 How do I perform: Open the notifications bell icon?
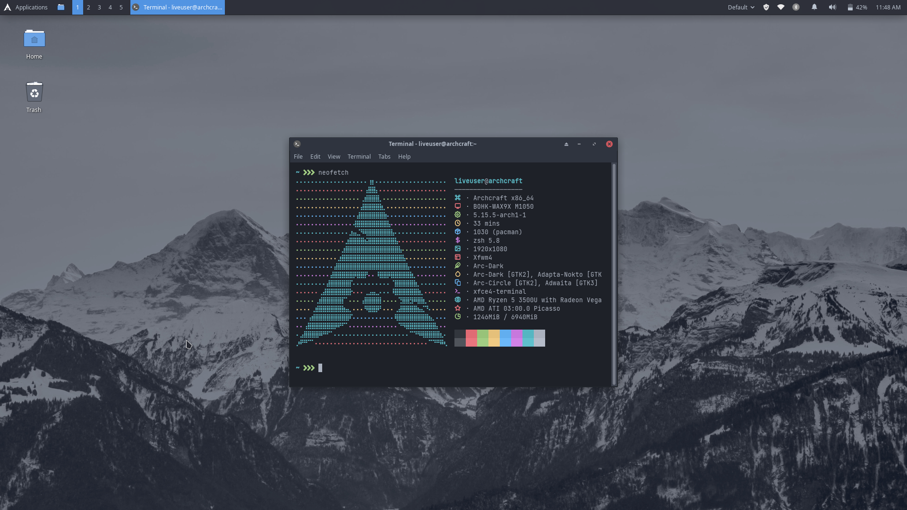[x=814, y=7]
